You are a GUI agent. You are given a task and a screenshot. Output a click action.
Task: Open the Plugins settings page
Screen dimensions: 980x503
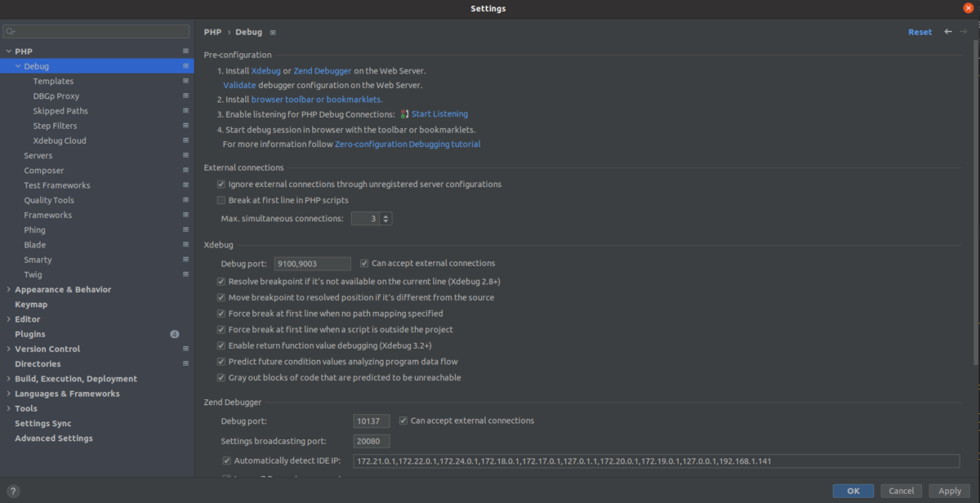(30, 334)
